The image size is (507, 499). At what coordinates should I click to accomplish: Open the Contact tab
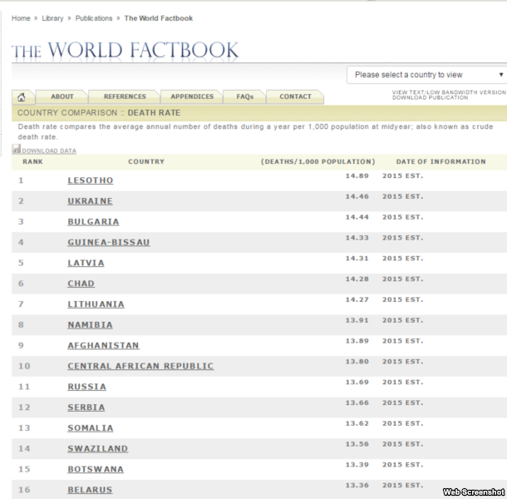pos(295,96)
